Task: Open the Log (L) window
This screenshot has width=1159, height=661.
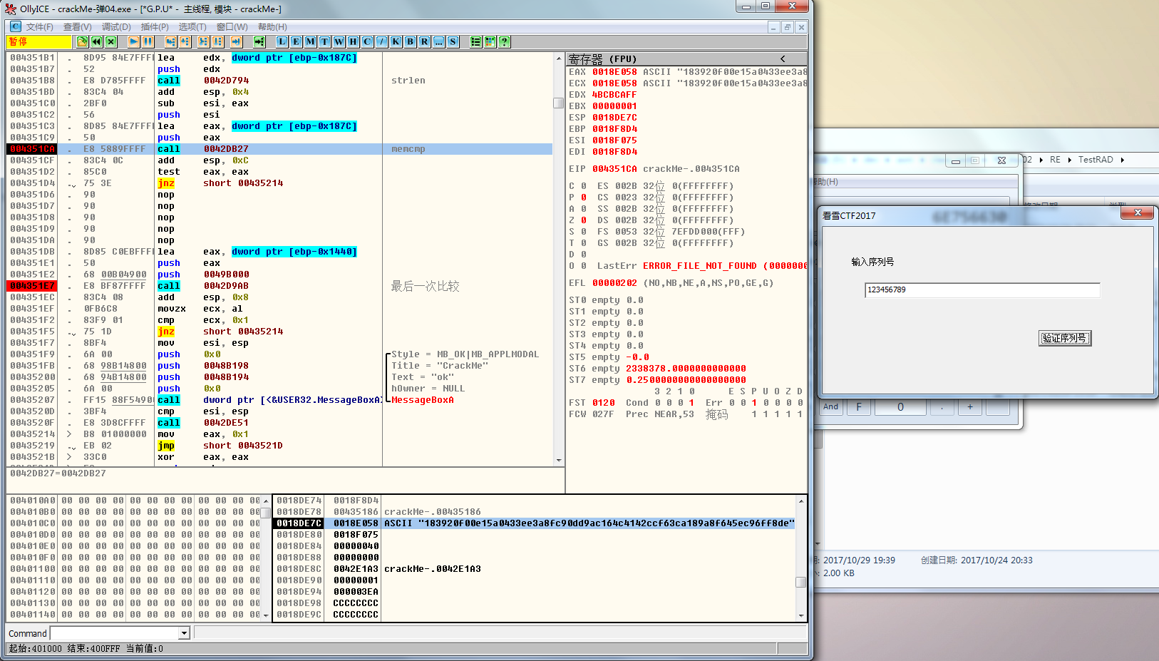Action: tap(282, 42)
